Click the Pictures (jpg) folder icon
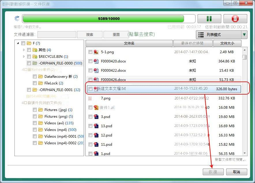This screenshot has height=183, width=255. coord(40,110)
